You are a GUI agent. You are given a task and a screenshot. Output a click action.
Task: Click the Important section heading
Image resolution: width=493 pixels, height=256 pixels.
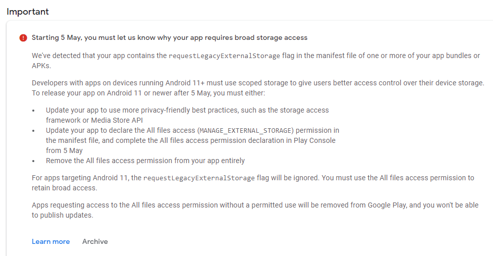(x=28, y=12)
